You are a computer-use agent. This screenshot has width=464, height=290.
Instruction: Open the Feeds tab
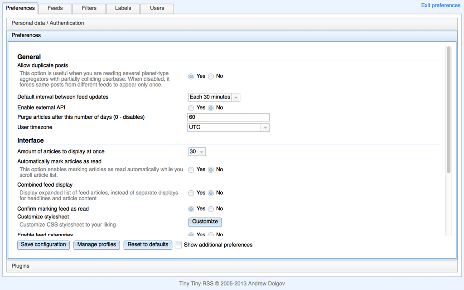pyautogui.click(x=55, y=8)
